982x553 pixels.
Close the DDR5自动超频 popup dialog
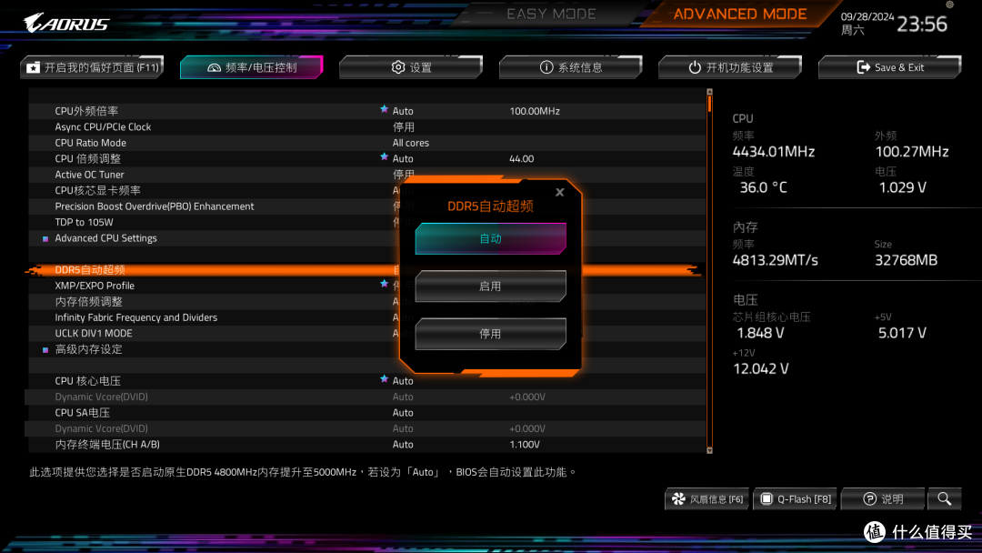(x=560, y=192)
